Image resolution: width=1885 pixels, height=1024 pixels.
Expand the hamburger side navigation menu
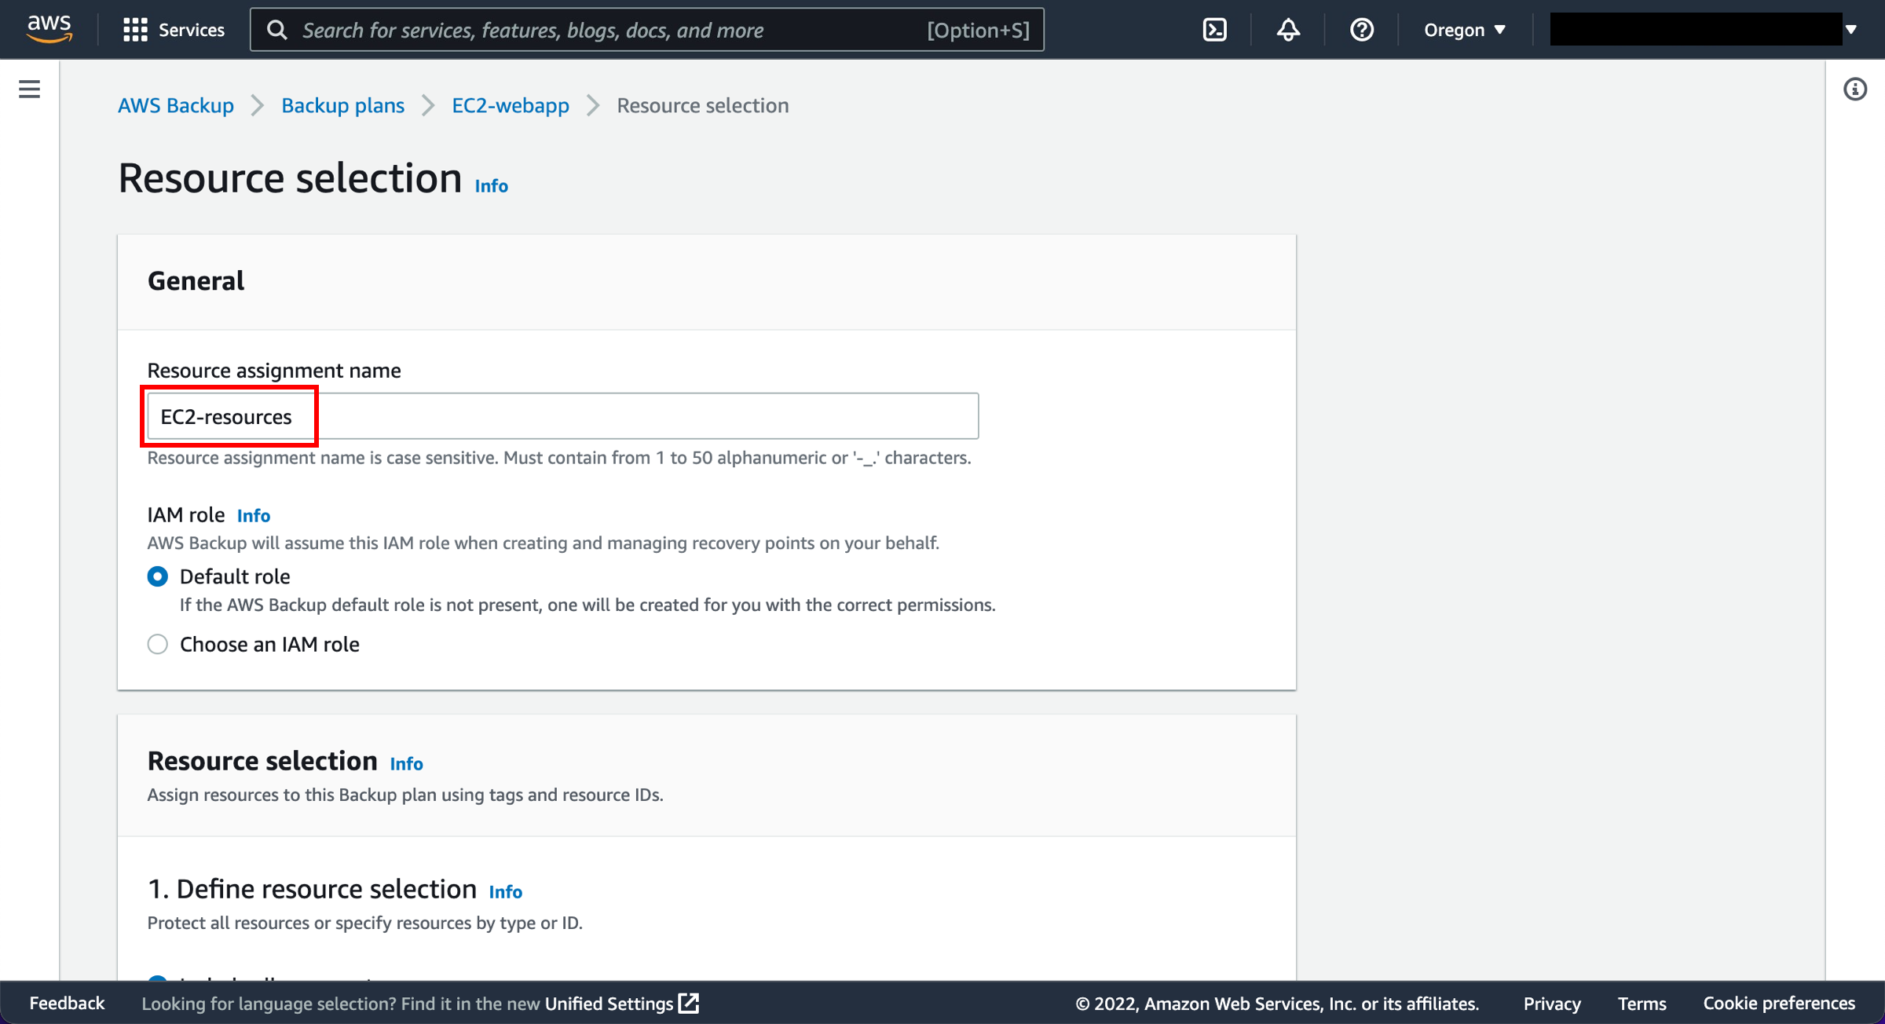(29, 89)
